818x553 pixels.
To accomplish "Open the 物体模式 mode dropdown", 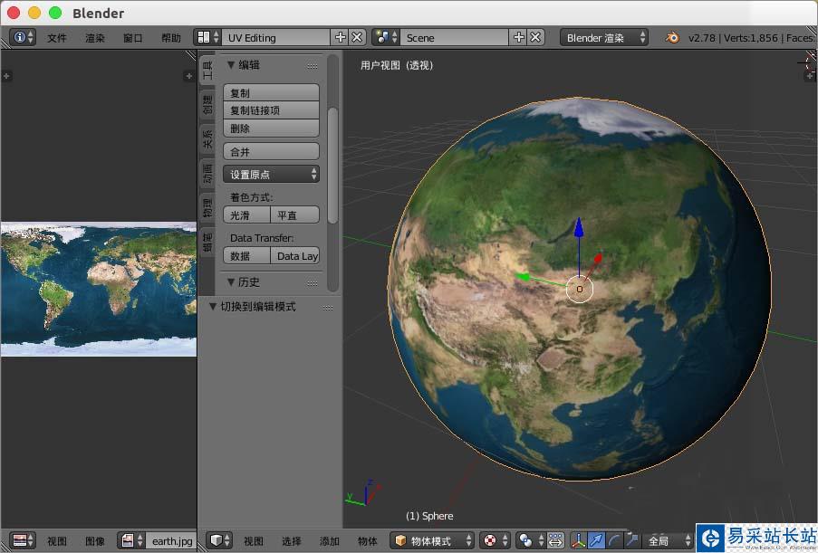I will coord(433,540).
